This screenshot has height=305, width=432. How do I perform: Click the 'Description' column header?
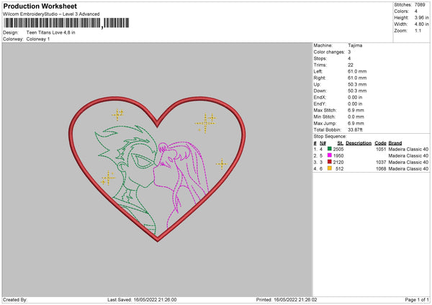tap(359, 143)
